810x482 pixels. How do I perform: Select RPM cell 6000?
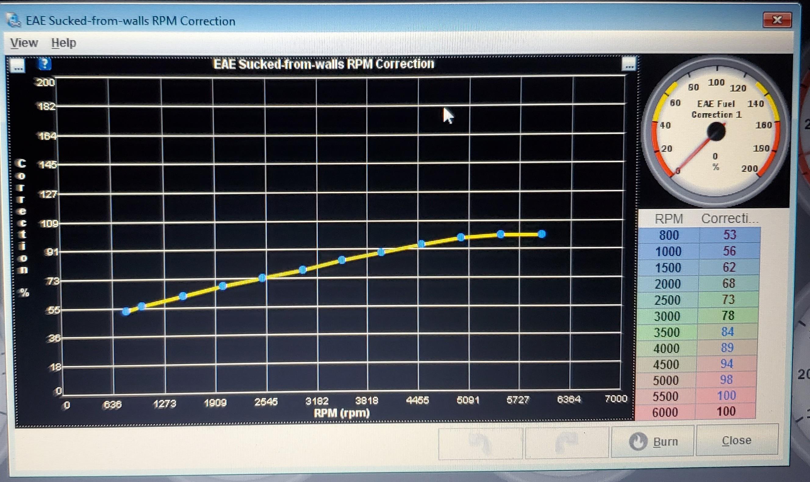[665, 412]
